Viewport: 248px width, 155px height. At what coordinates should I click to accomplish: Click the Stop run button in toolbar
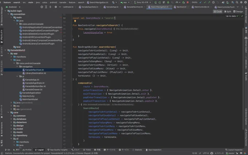click(187, 3)
